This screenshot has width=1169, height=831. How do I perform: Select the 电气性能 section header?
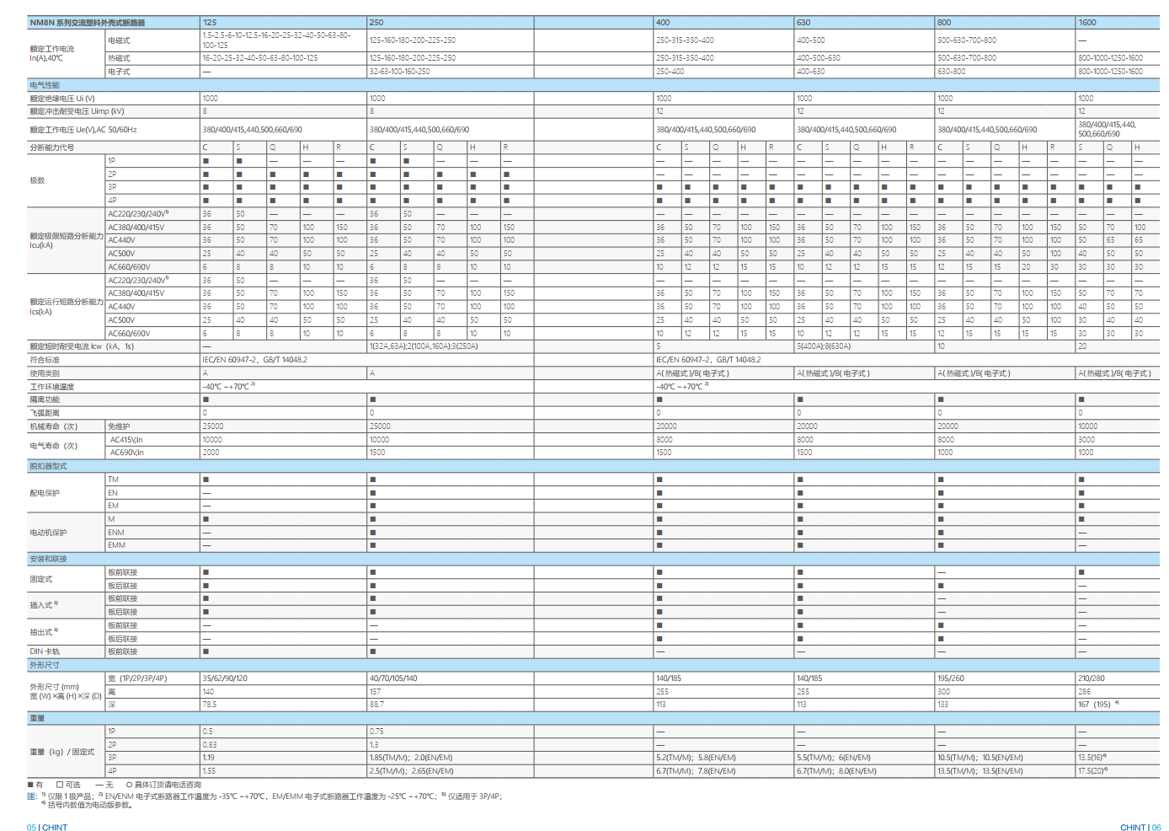click(45, 85)
